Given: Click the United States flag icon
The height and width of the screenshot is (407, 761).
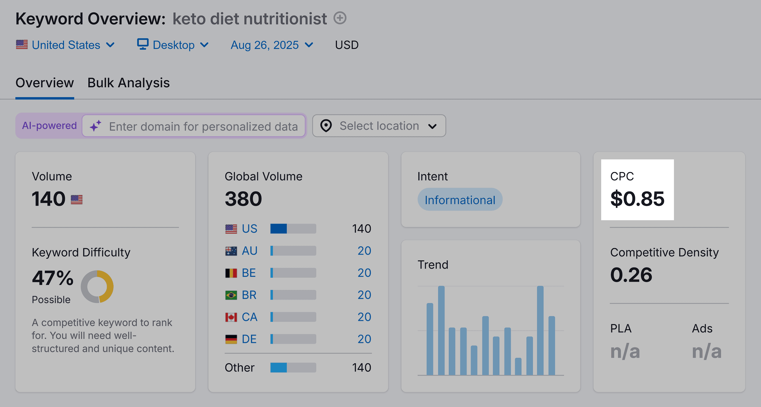Looking at the screenshot, I should [x=22, y=45].
